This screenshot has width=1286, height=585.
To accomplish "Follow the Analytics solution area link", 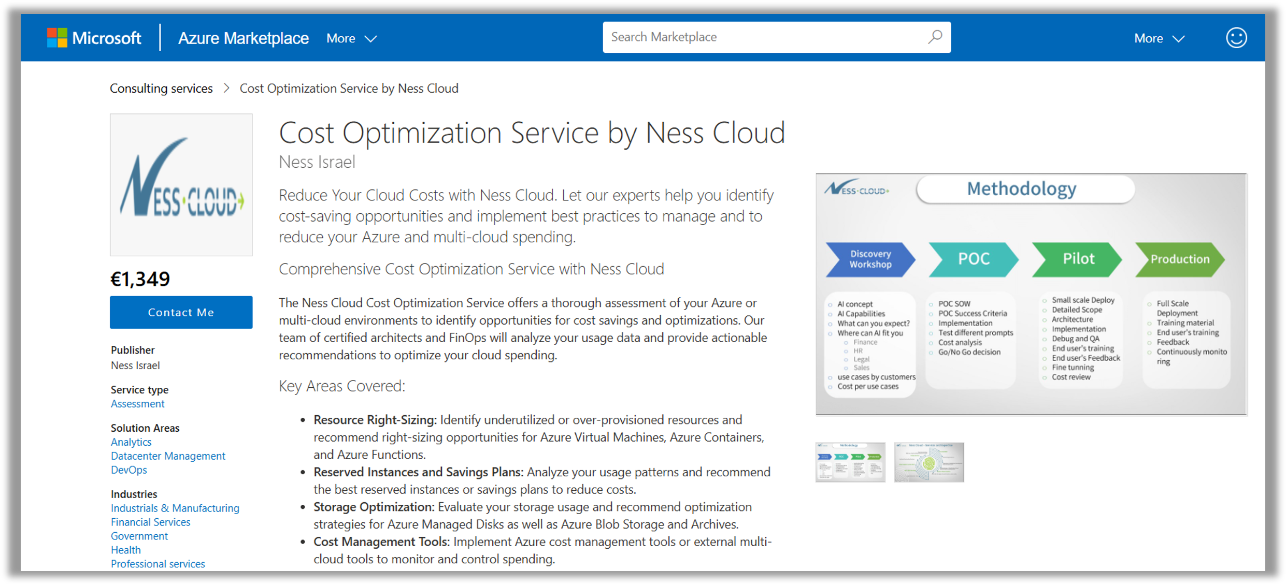I will pyautogui.click(x=131, y=442).
